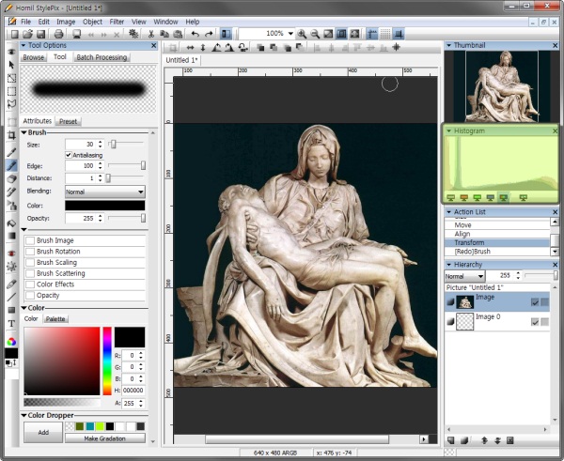Open the Filter menu
Image resolution: width=564 pixels, height=461 pixels.
tap(117, 21)
